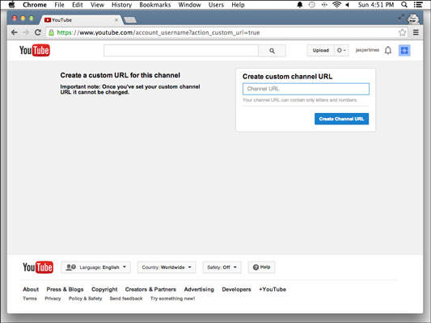Click the Time Machine clock icon
431x323 pixels.
[311, 5]
